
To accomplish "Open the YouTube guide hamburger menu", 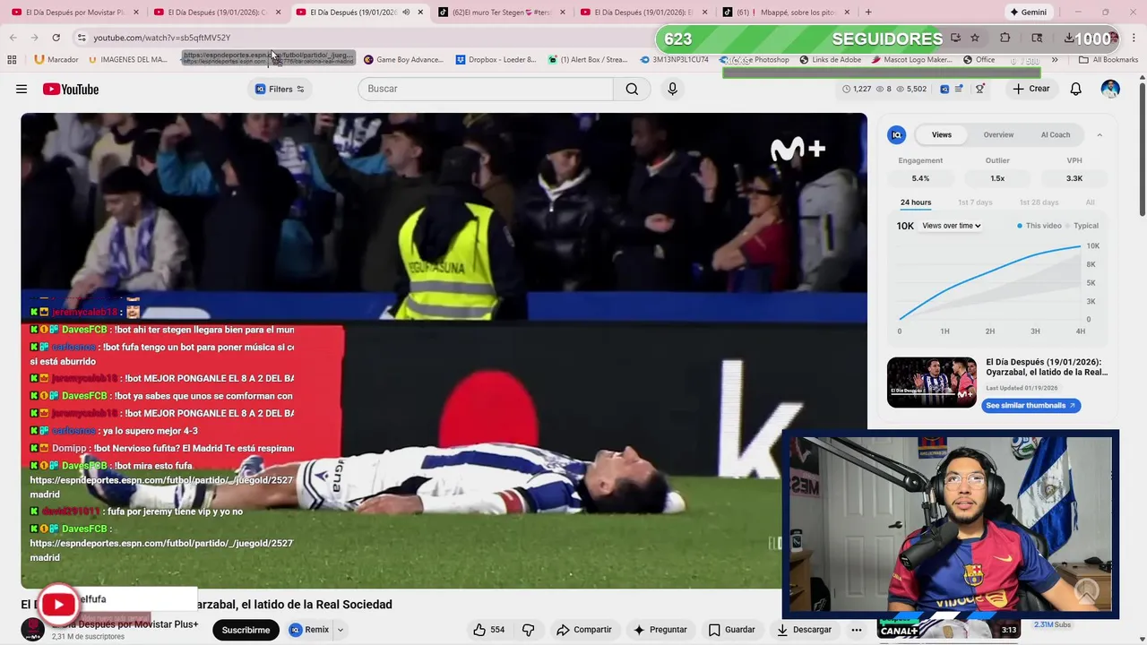I will [x=22, y=89].
